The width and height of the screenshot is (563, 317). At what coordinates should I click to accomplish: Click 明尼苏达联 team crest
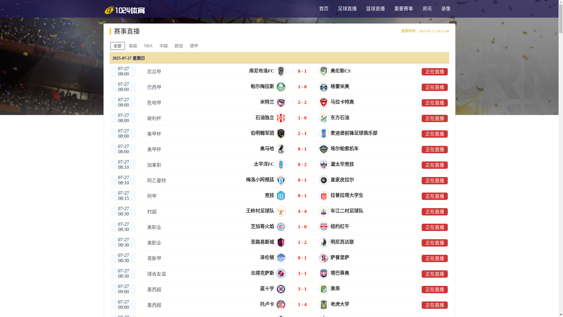(x=324, y=242)
